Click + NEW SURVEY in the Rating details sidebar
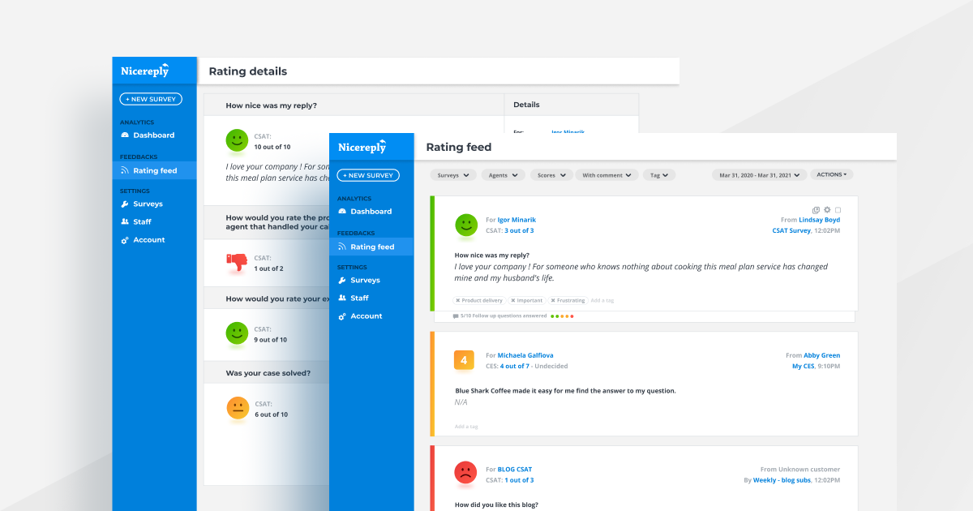 tap(151, 99)
